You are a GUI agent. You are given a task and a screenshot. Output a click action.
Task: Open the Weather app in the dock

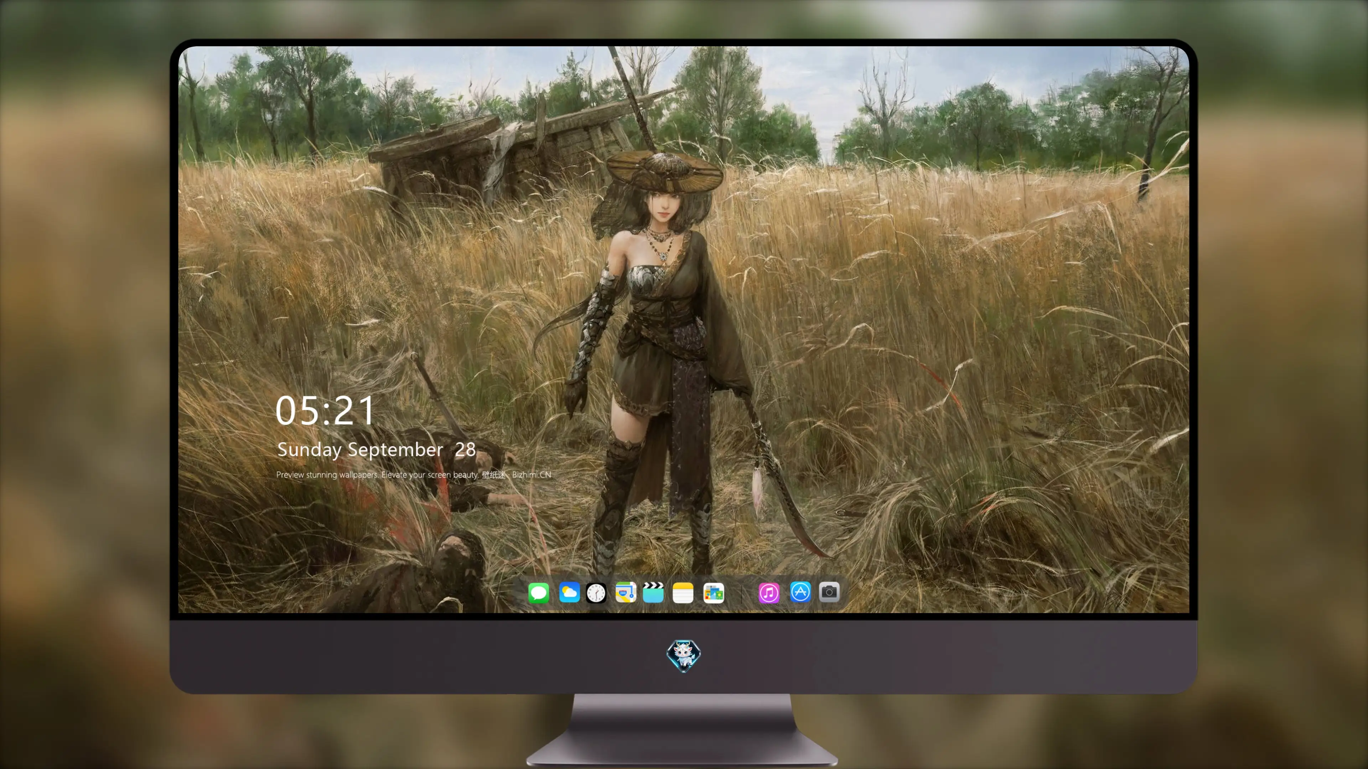(569, 592)
